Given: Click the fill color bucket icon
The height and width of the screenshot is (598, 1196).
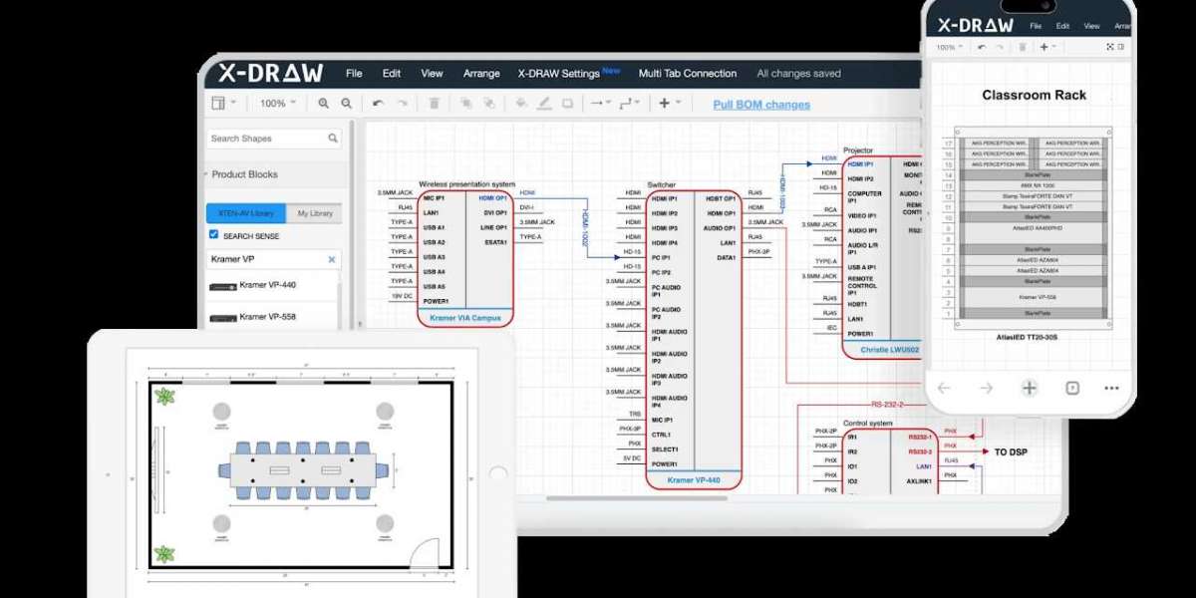Looking at the screenshot, I should click(520, 104).
